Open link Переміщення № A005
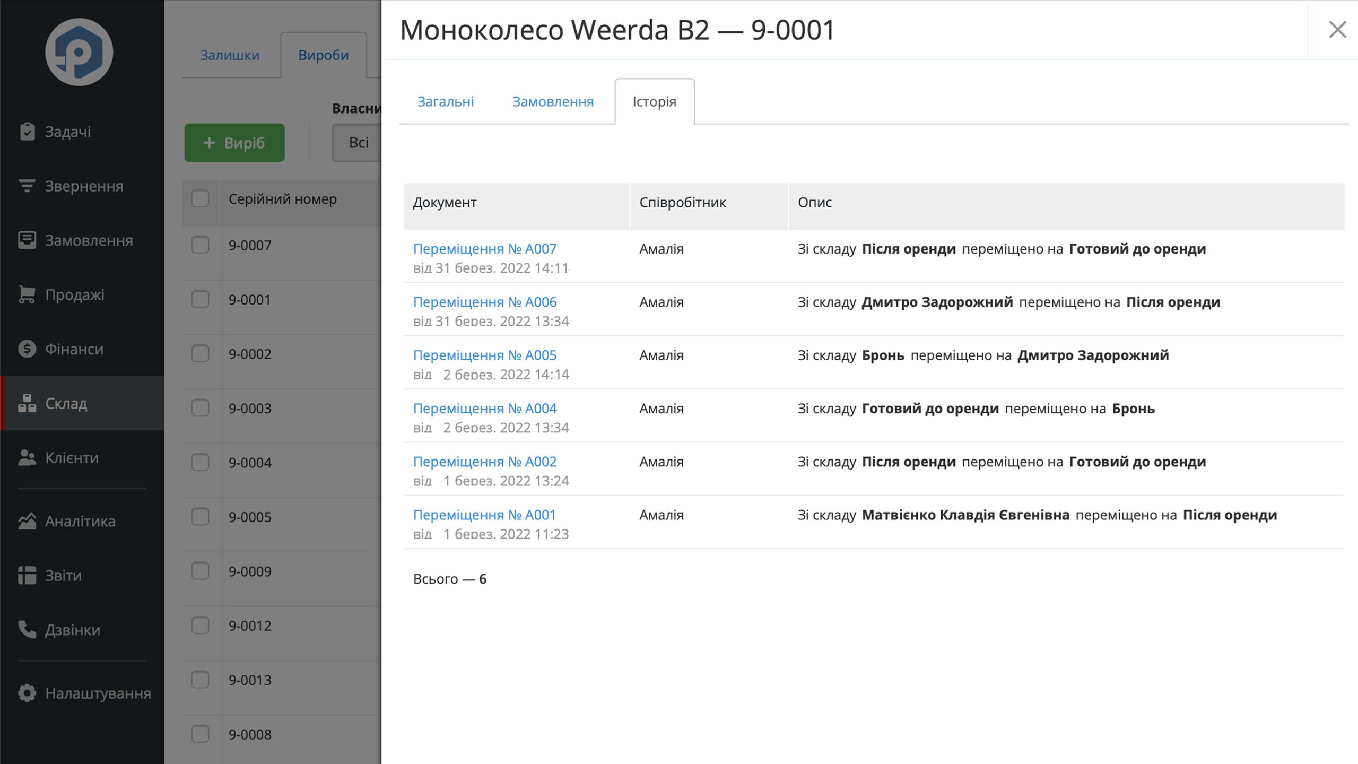This screenshot has height=764, width=1358. (485, 355)
